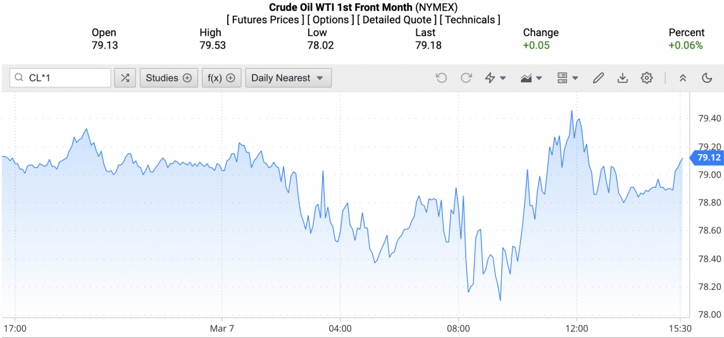
Task: Add a study with Studies button
Action: pos(168,78)
